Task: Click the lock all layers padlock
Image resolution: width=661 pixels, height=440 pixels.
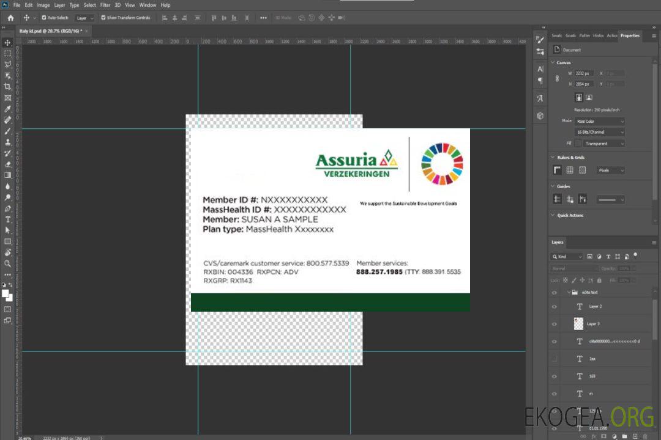Action: point(599,280)
